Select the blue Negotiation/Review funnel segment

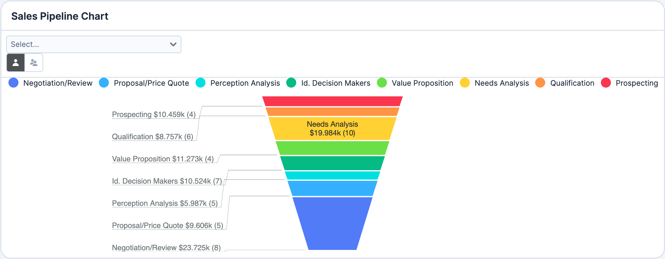coord(332,223)
